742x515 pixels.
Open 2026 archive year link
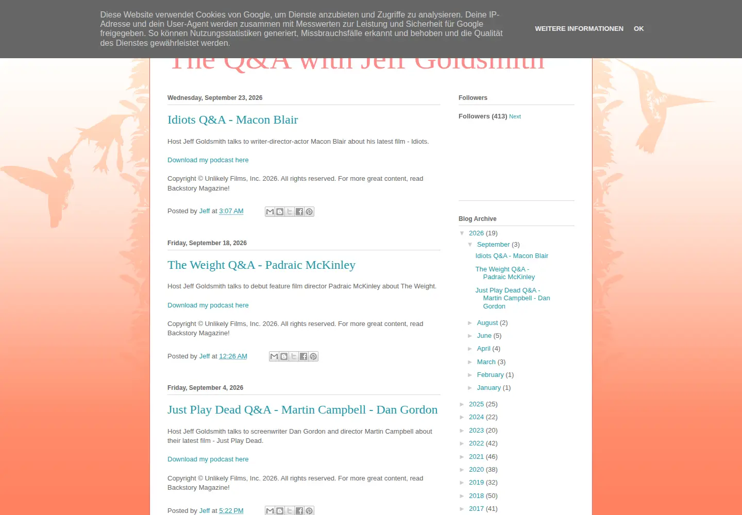tap(476, 233)
